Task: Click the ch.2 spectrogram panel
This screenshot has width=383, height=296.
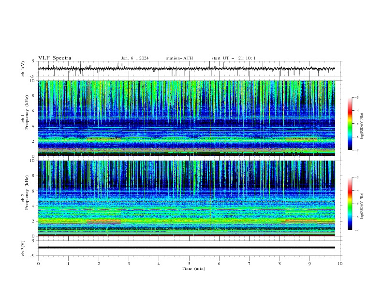Action: (186, 198)
